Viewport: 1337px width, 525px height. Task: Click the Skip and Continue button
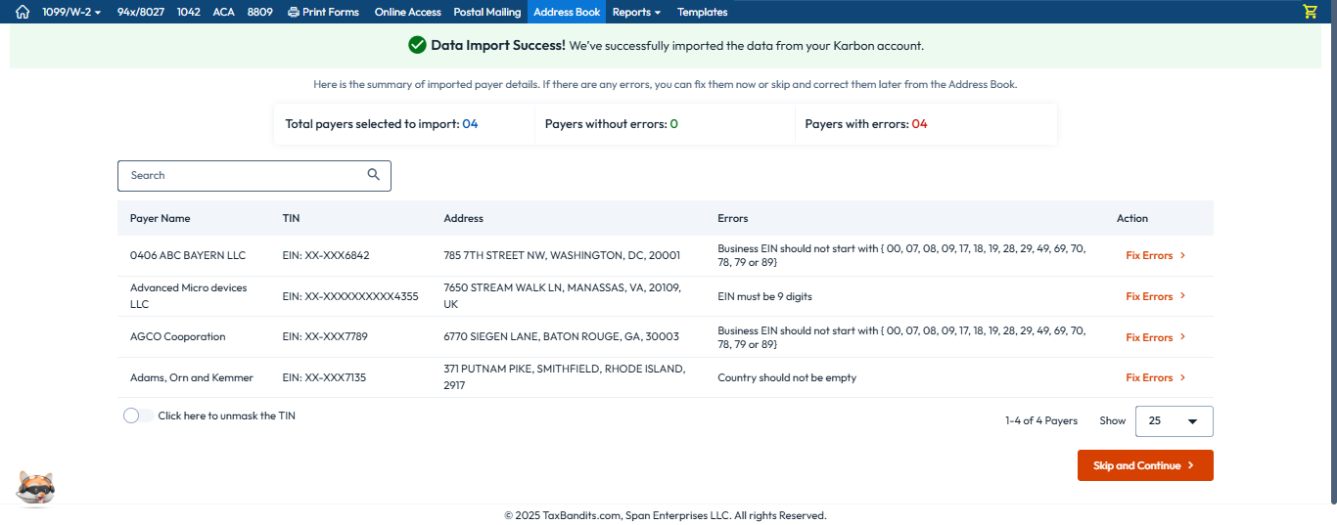pyautogui.click(x=1145, y=465)
